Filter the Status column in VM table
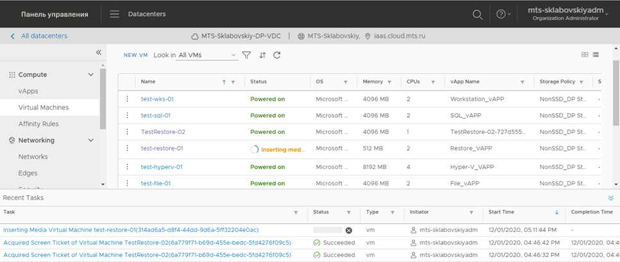This screenshot has height=262, width=620. pyautogui.click(x=302, y=82)
